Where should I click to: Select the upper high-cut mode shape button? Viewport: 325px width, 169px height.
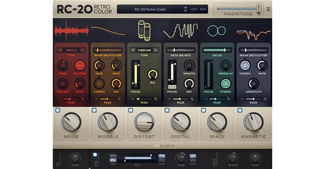coord(162,156)
